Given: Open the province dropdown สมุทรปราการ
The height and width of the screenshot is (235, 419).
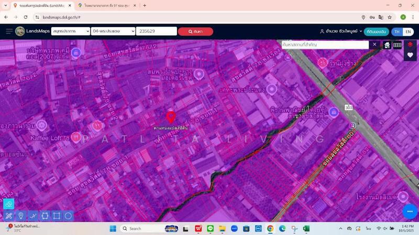Looking at the screenshot, I should (x=71, y=31).
